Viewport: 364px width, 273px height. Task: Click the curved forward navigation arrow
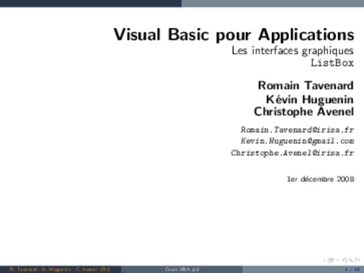(357, 260)
